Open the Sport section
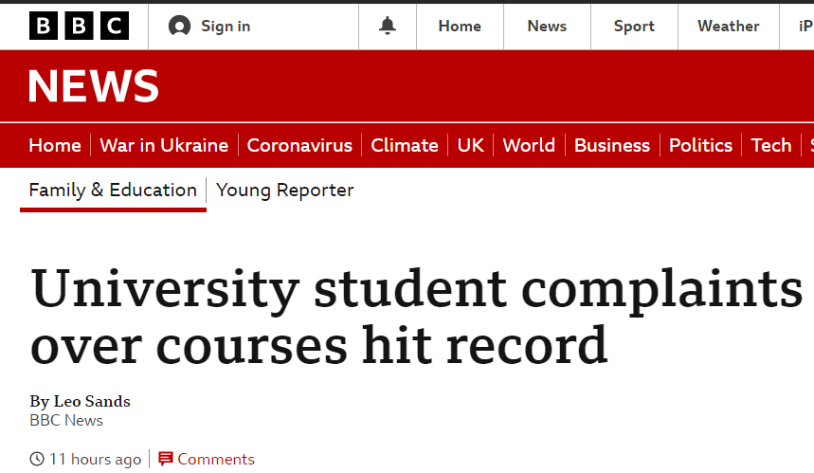 (634, 26)
